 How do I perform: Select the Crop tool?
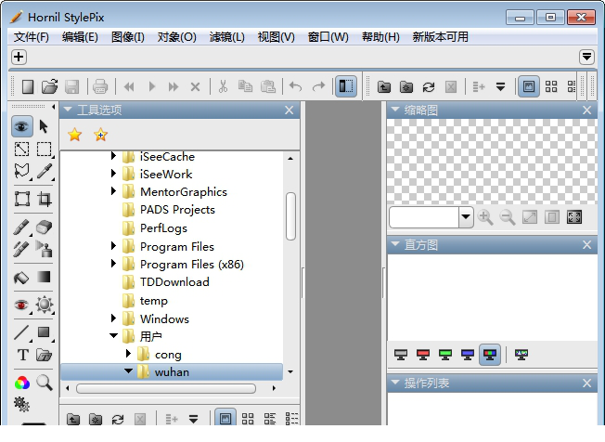[45, 200]
